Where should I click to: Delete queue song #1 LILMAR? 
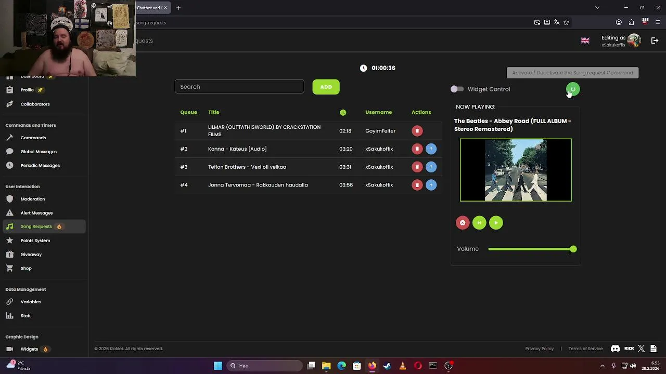[417, 131]
